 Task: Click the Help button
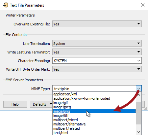15,104
